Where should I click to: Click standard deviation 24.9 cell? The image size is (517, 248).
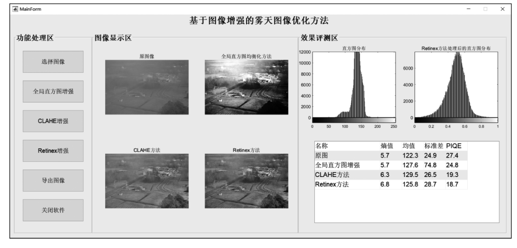434,156
